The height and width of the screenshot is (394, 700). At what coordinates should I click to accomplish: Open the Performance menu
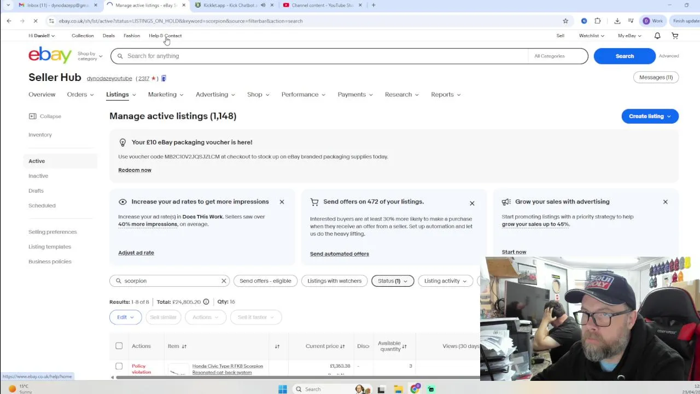click(x=303, y=94)
